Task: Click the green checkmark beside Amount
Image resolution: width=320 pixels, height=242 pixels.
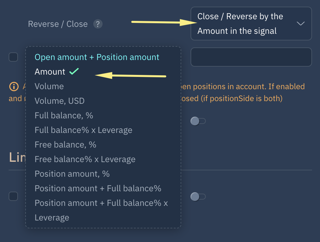Action: pos(74,72)
